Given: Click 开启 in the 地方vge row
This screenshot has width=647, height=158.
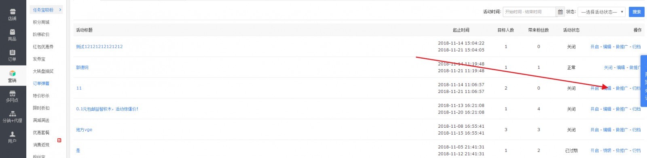Looking at the screenshot, I should pos(594,130).
